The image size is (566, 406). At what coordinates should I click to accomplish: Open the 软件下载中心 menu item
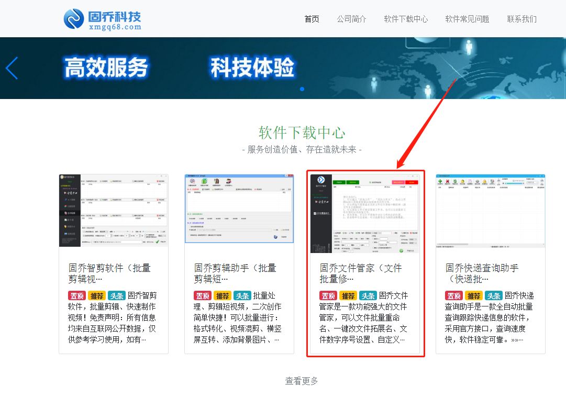tap(405, 19)
